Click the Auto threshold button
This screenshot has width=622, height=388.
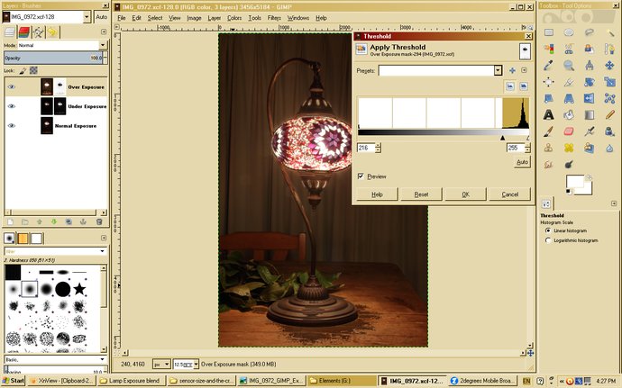click(x=521, y=162)
